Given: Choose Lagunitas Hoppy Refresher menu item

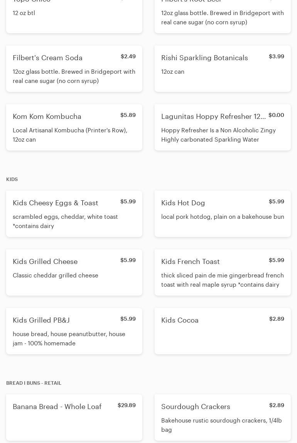Looking at the screenshot, I should (x=223, y=127).
